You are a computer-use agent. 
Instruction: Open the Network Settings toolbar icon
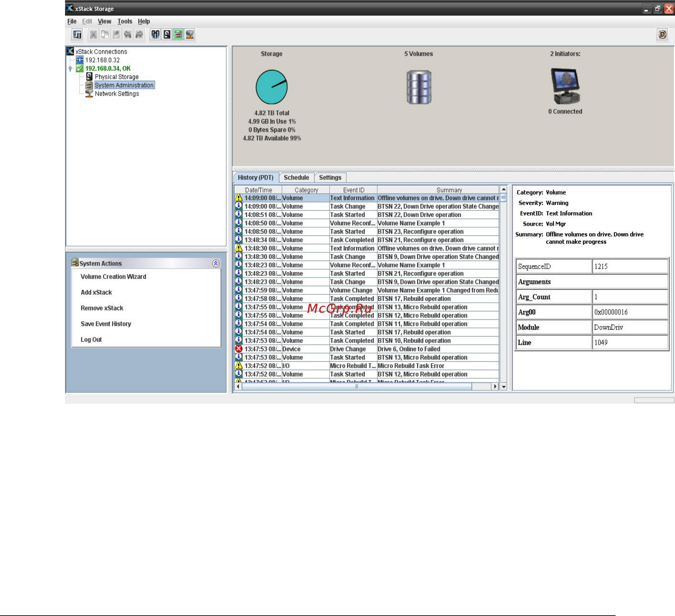pos(190,35)
